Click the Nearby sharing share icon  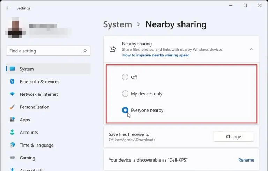coord(112,49)
